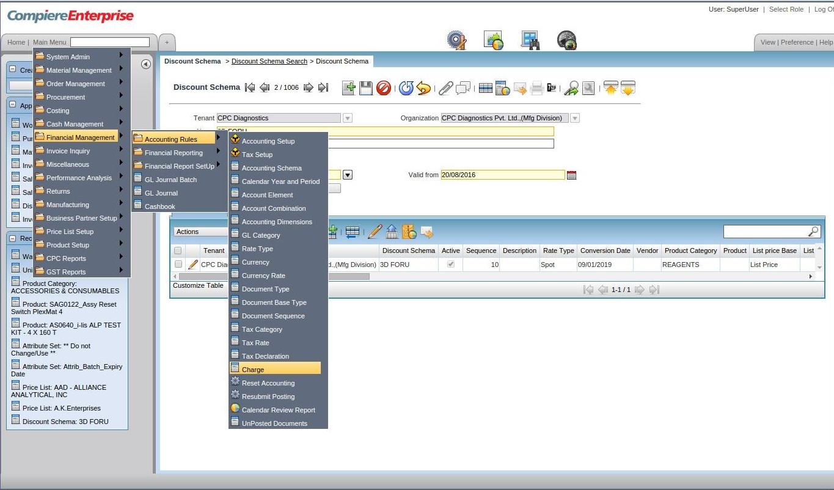Edit the CPC Diagnostics row pencil icon
The width and height of the screenshot is (834, 490).
[x=193, y=265]
